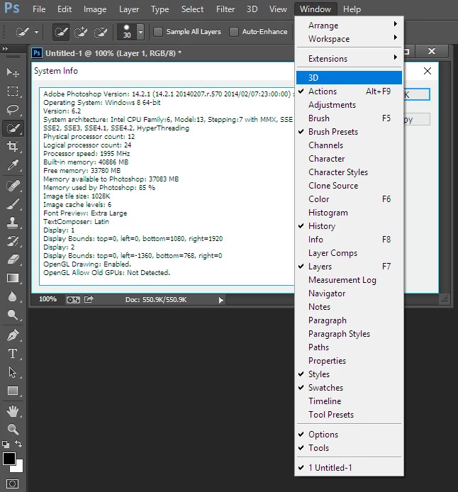This screenshot has width=458, height=492.
Task: Choose New Selection mode in options bar
Action: click(61, 32)
